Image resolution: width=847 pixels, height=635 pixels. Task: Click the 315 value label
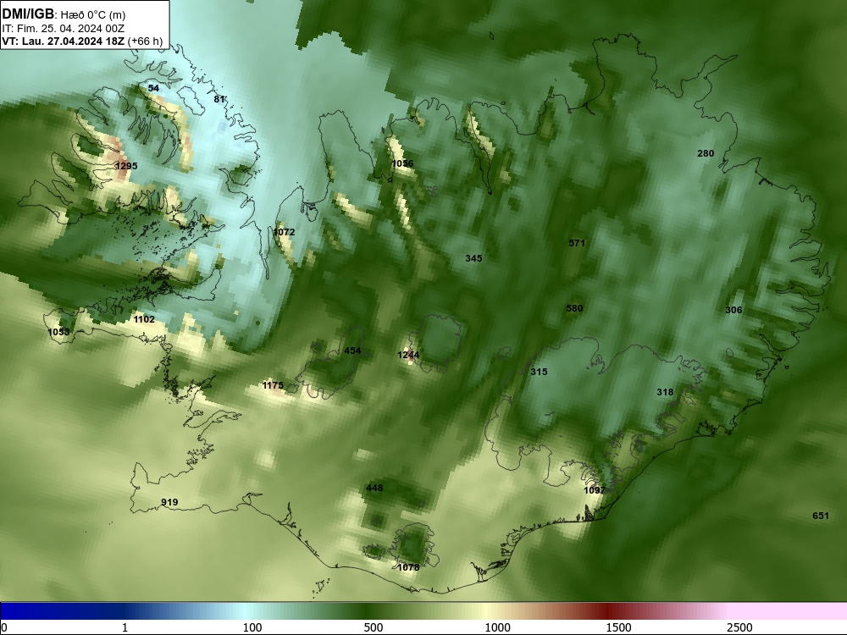coord(539,372)
